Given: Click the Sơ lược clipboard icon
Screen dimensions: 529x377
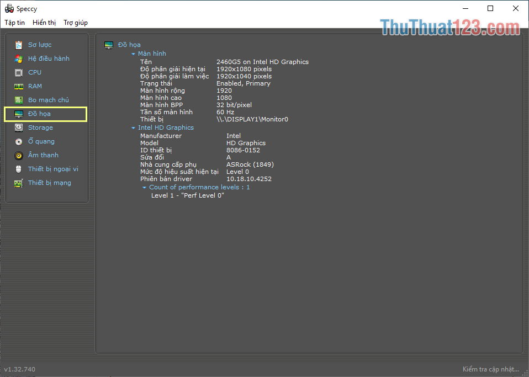Looking at the screenshot, I should [19, 45].
